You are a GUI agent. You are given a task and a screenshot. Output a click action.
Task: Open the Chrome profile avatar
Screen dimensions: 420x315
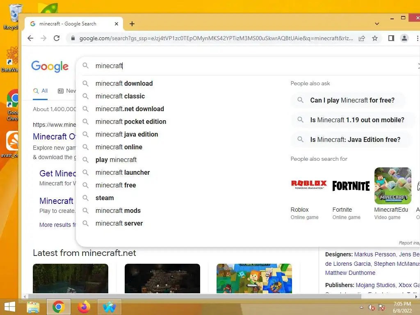point(404,38)
